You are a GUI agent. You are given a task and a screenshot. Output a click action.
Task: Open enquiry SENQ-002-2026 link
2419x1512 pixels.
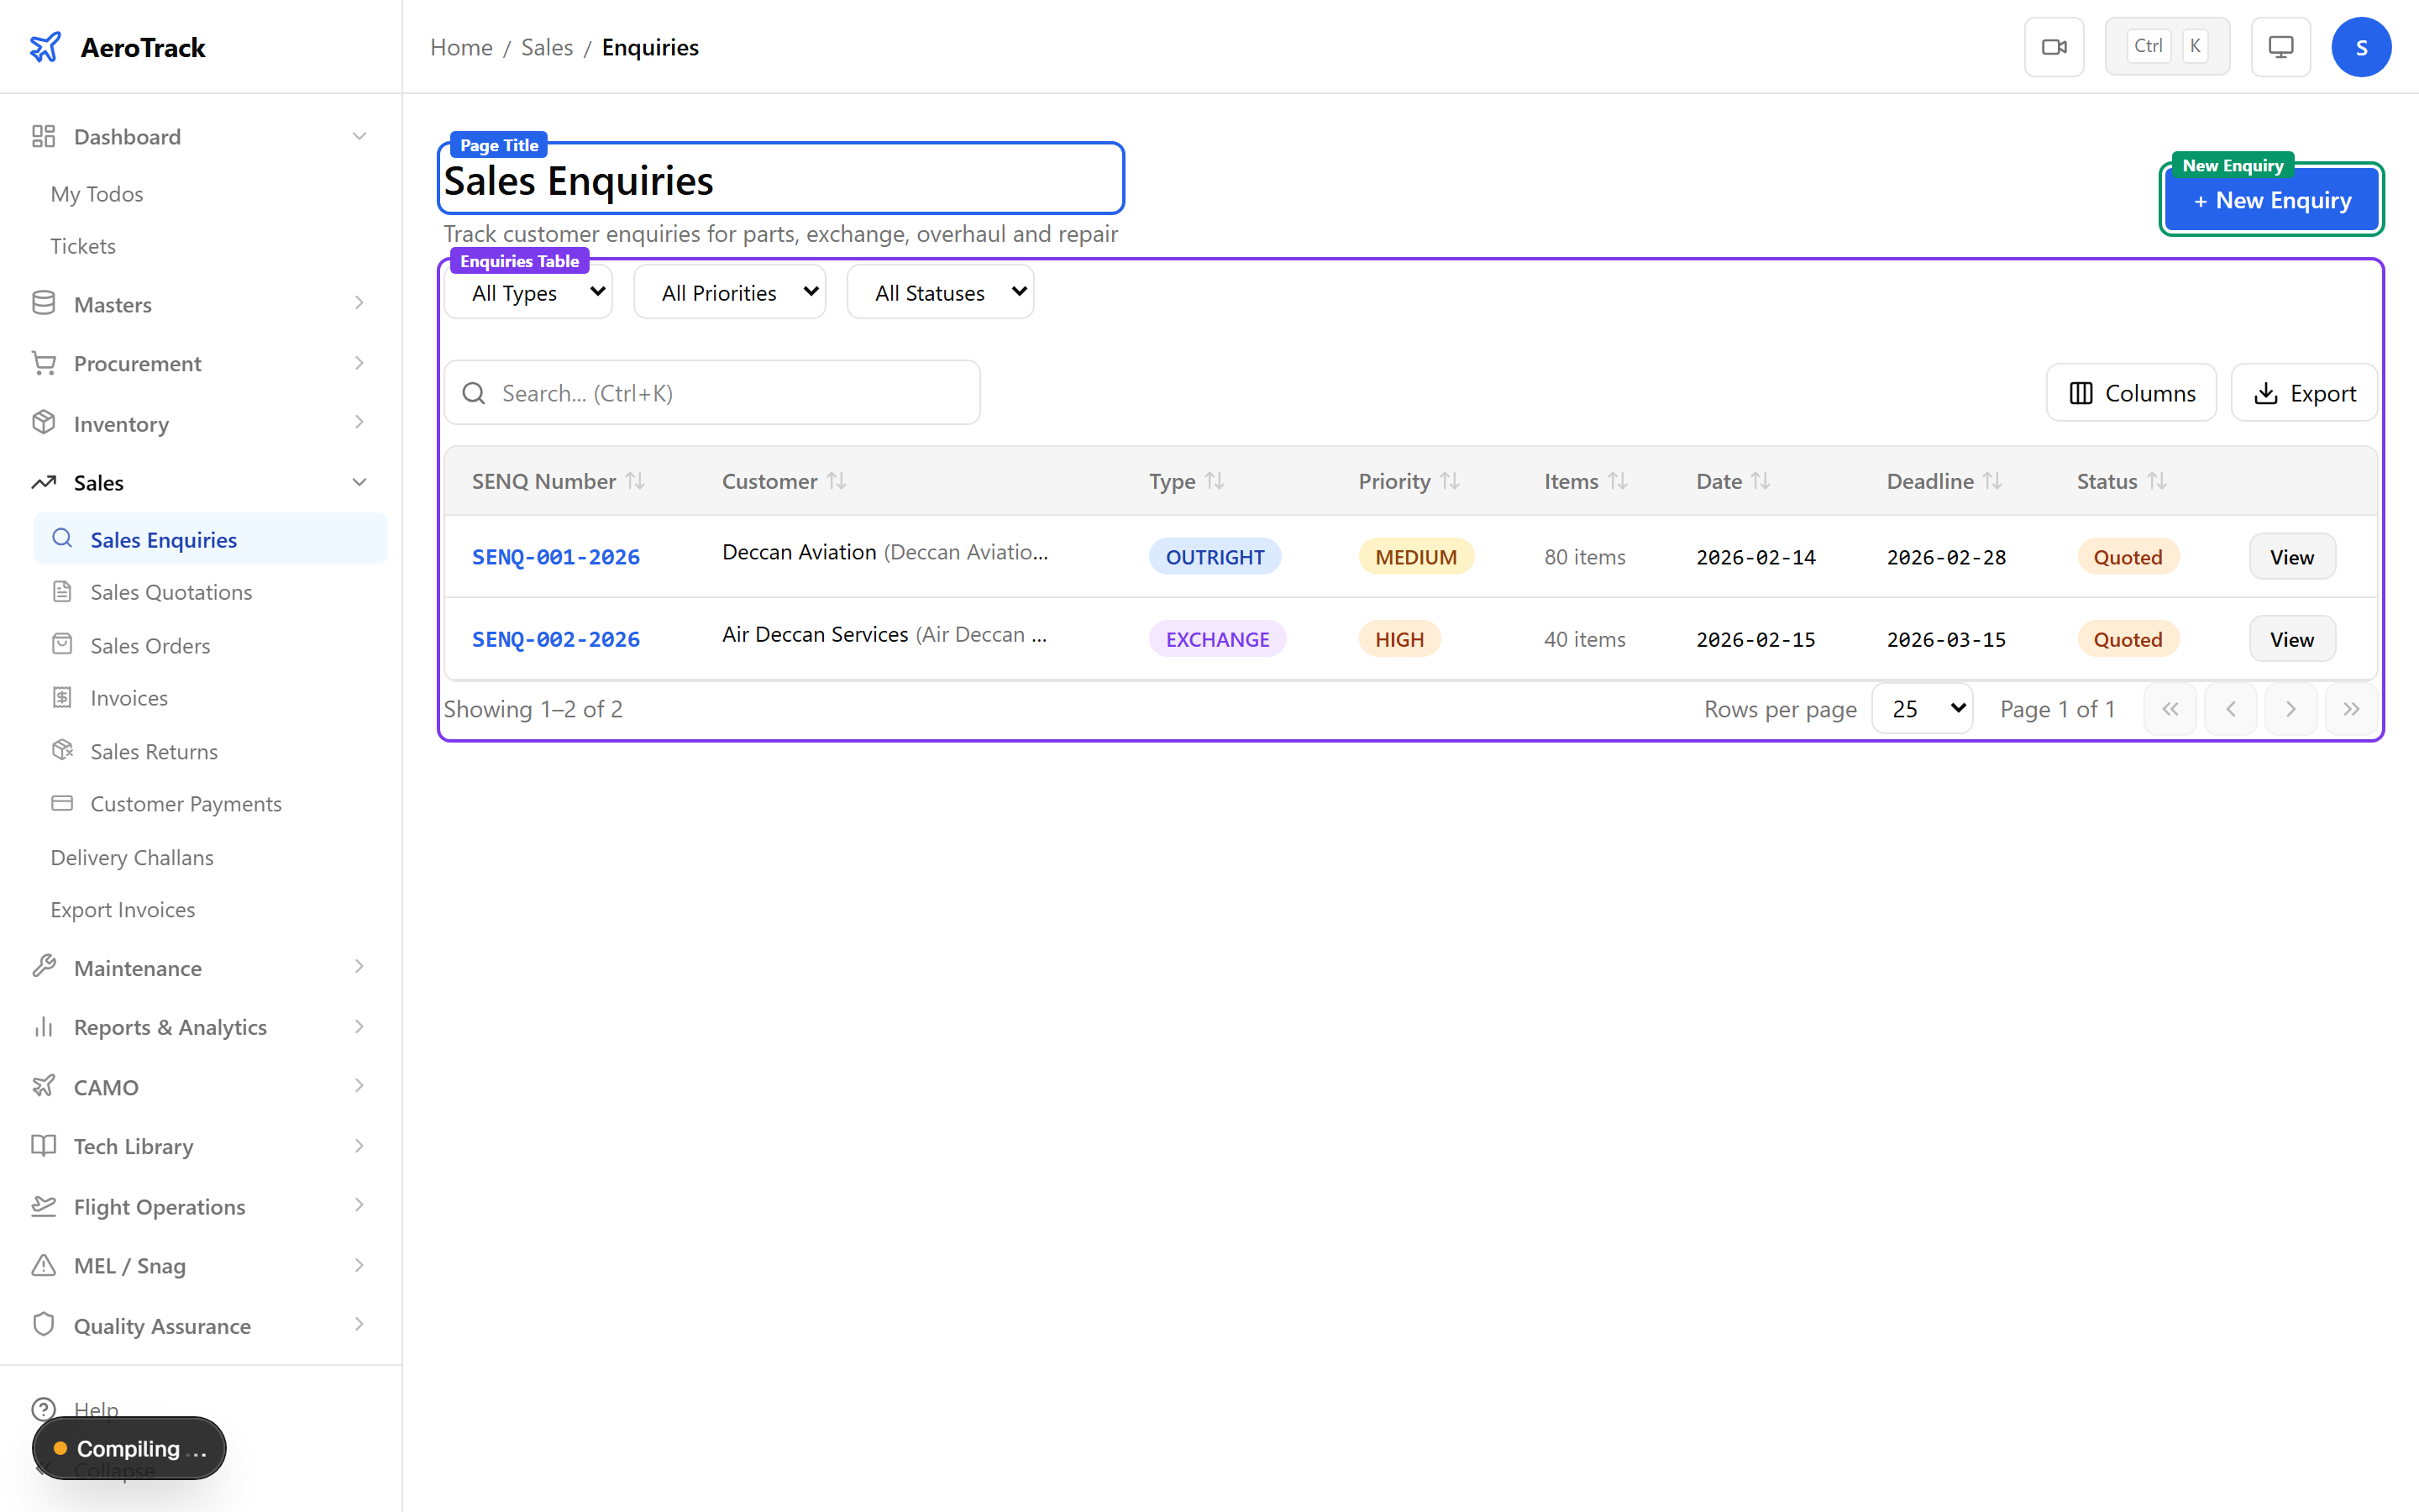[556, 639]
